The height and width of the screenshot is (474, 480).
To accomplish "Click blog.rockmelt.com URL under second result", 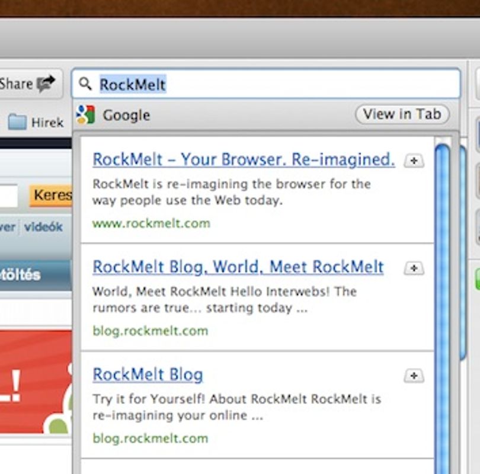I will [x=151, y=331].
